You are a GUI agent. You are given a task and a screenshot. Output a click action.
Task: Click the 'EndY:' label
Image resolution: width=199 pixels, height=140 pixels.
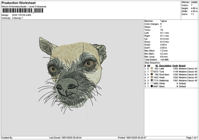coord(148,48)
